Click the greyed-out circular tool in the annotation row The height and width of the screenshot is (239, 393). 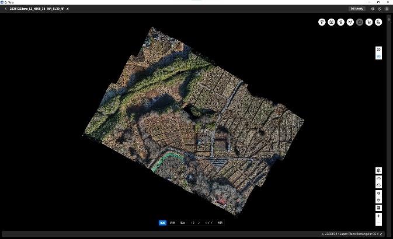[x=360, y=22]
